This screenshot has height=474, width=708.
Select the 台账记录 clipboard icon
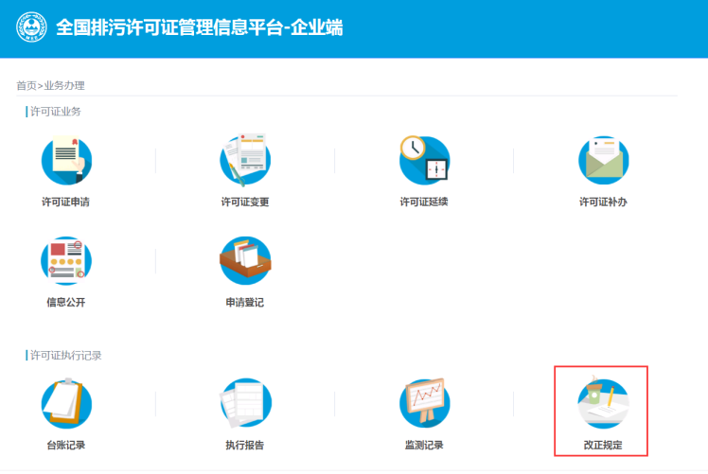pyautogui.click(x=66, y=403)
